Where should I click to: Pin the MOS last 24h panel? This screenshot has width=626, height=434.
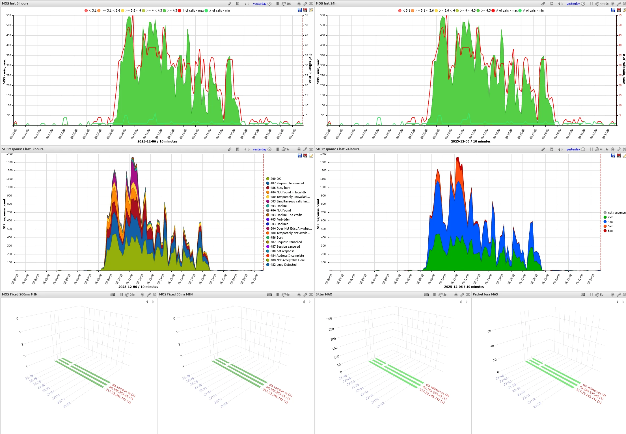(612, 4)
